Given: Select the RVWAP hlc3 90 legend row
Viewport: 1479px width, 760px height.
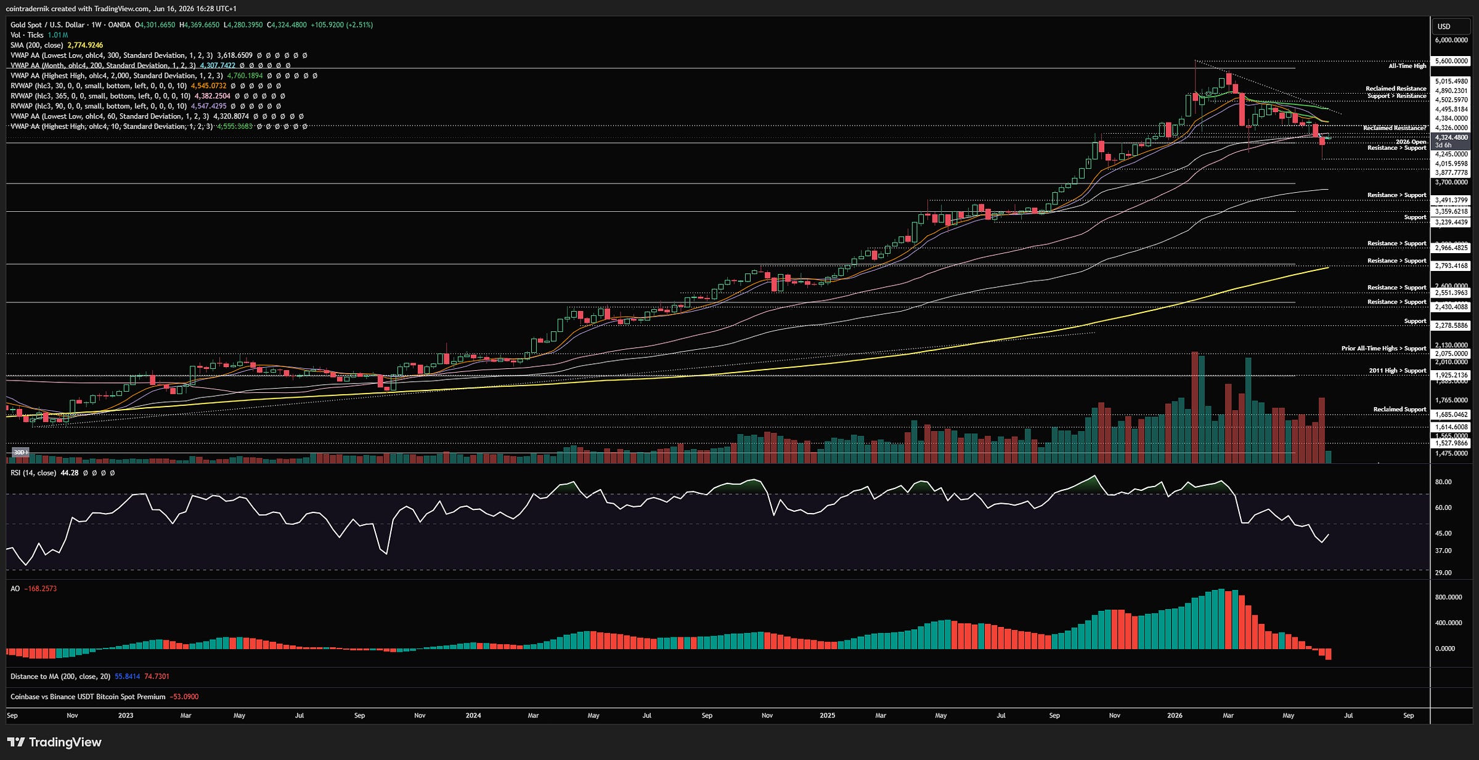Looking at the screenshot, I should (99, 107).
